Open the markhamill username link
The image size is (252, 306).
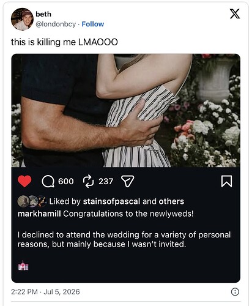point(39,214)
